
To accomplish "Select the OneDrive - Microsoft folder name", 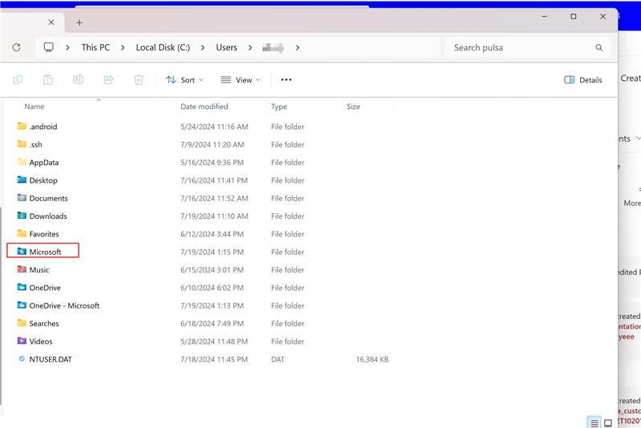I will (64, 305).
